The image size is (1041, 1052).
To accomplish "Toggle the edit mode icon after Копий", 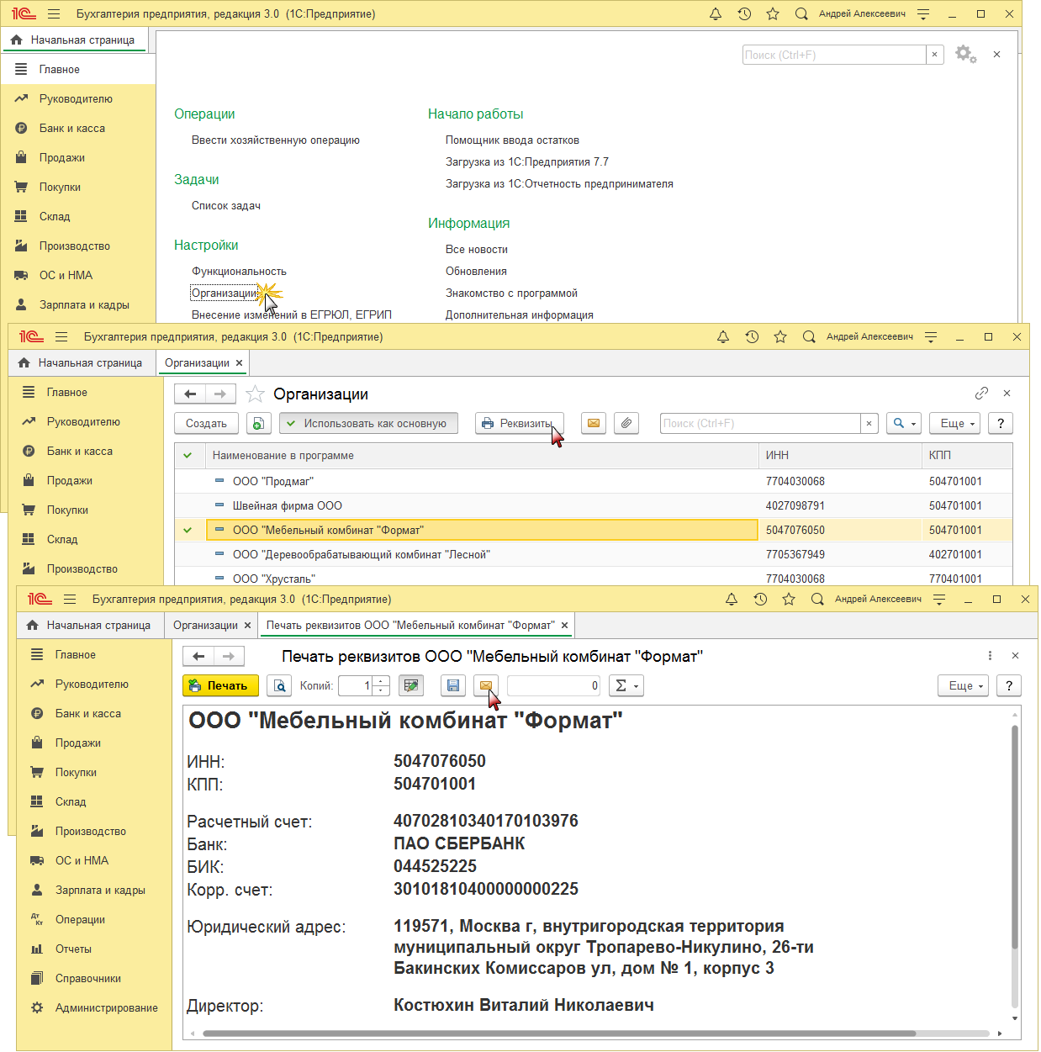I will click(411, 685).
